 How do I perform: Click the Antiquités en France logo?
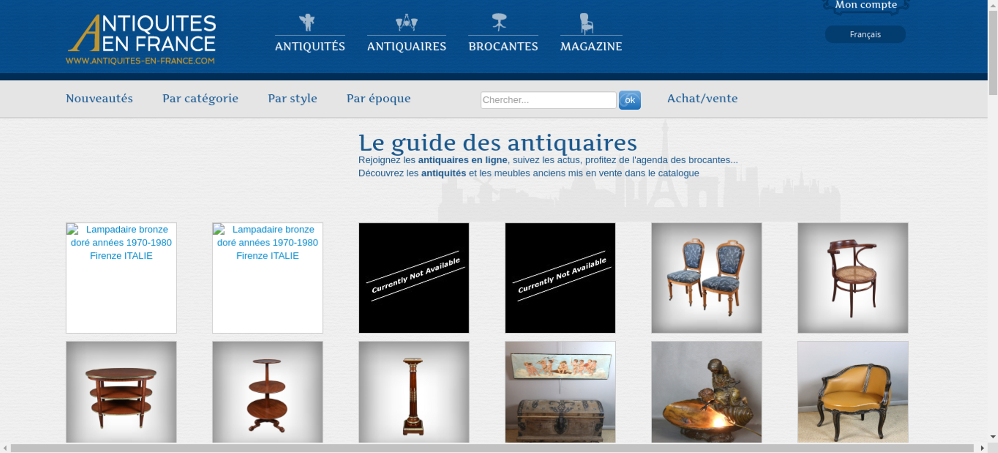coord(141,39)
